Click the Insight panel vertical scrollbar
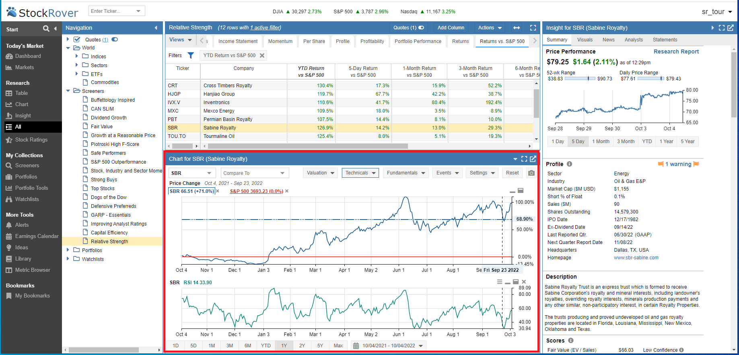739x355 pixels. click(x=734, y=86)
